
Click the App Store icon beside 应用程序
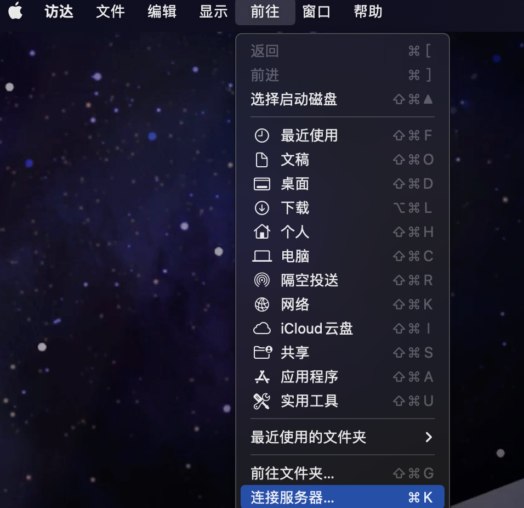[x=262, y=377]
